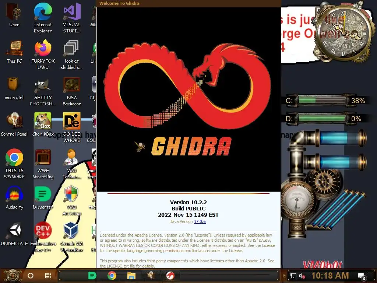Open Cortana search circle on taskbar
377x283 pixels.
coord(31,276)
